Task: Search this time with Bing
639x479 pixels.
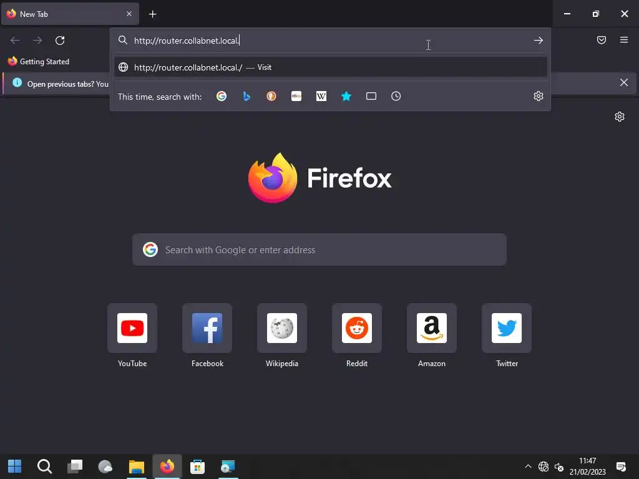Action: click(246, 96)
